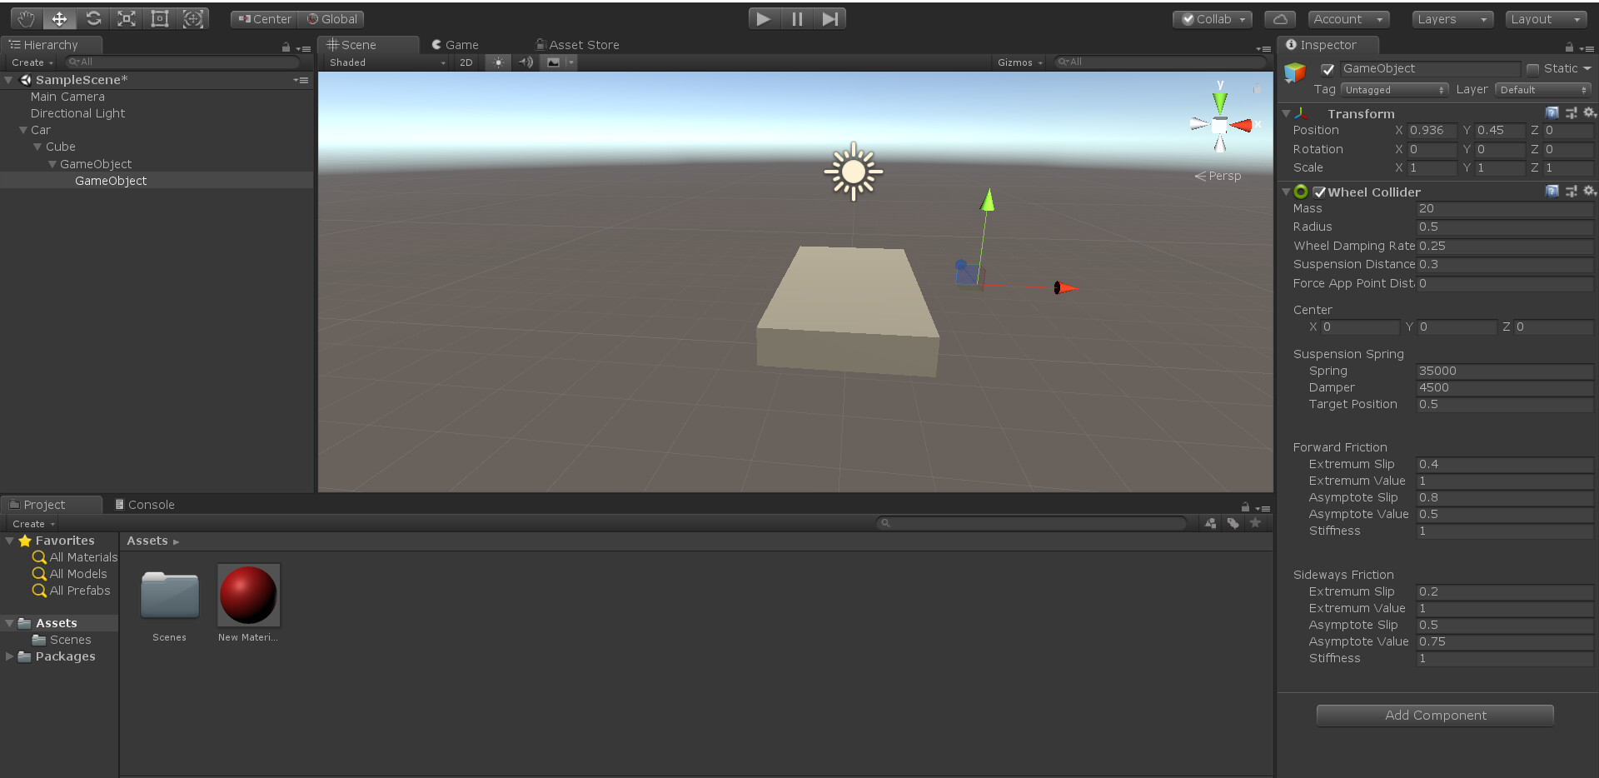Select the Hand tool in the toolbar
Screen dimensions: 1599x778
(x=26, y=18)
